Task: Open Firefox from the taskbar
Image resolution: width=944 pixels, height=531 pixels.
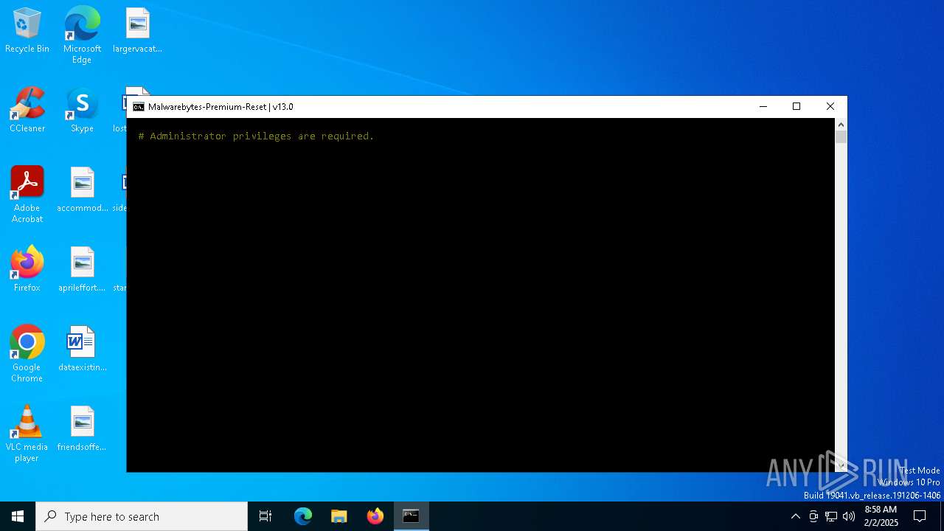Action: click(x=375, y=516)
